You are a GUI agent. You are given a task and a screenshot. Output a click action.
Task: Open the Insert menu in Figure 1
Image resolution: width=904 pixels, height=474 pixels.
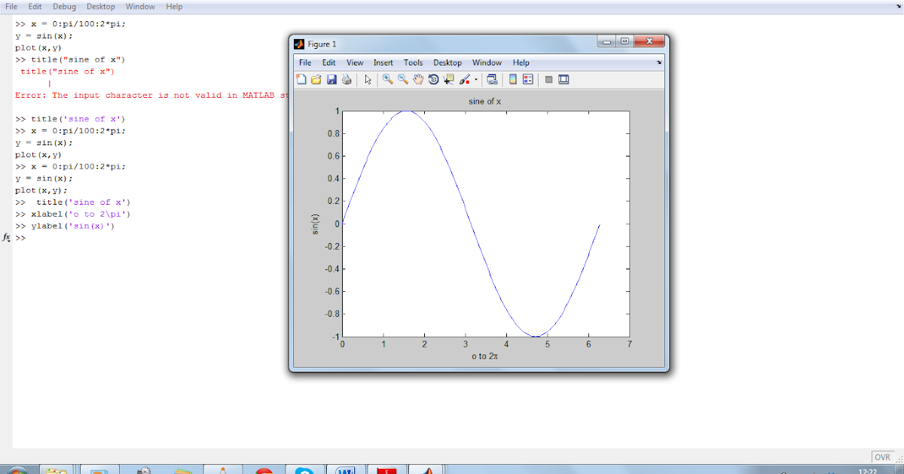pyautogui.click(x=383, y=62)
